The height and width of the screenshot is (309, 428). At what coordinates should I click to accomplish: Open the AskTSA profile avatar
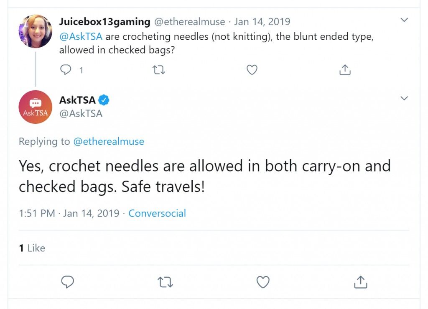pyautogui.click(x=35, y=107)
